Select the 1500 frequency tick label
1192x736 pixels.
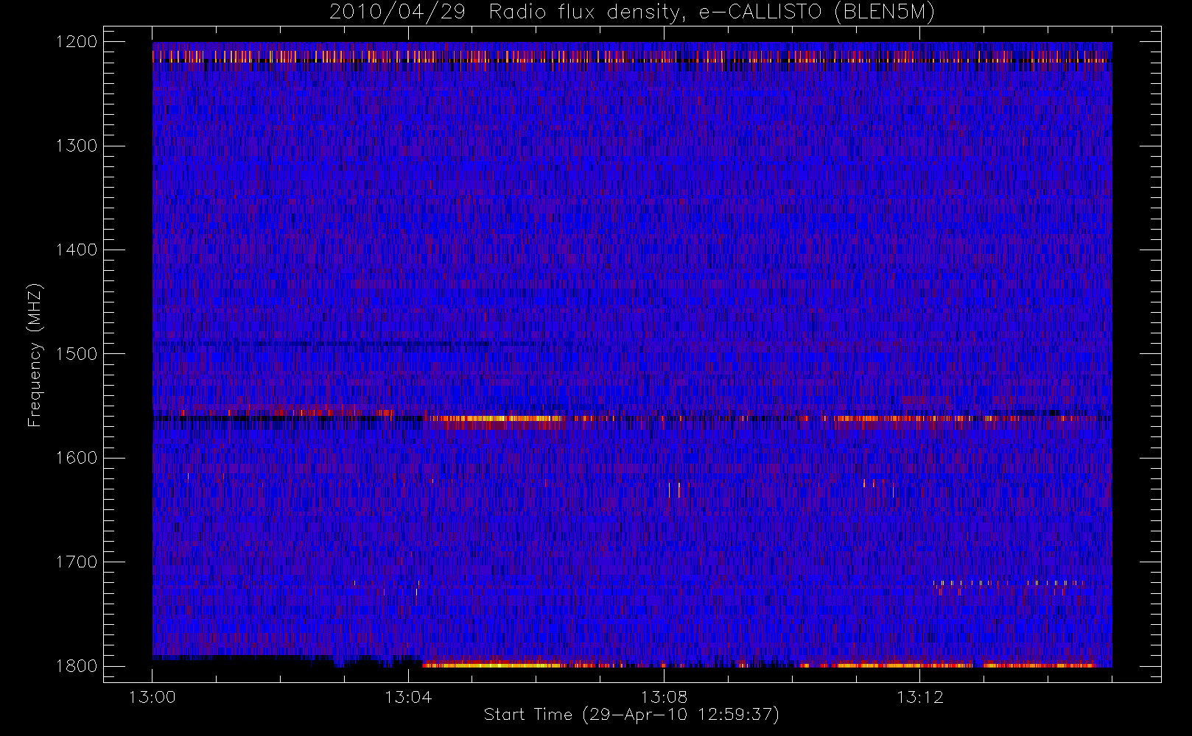tap(77, 354)
